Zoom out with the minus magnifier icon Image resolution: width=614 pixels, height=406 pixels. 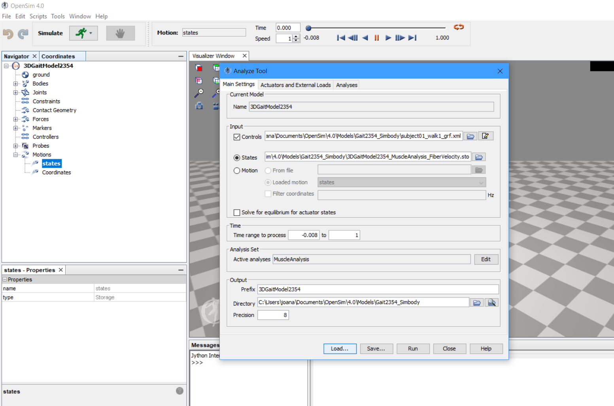click(199, 93)
